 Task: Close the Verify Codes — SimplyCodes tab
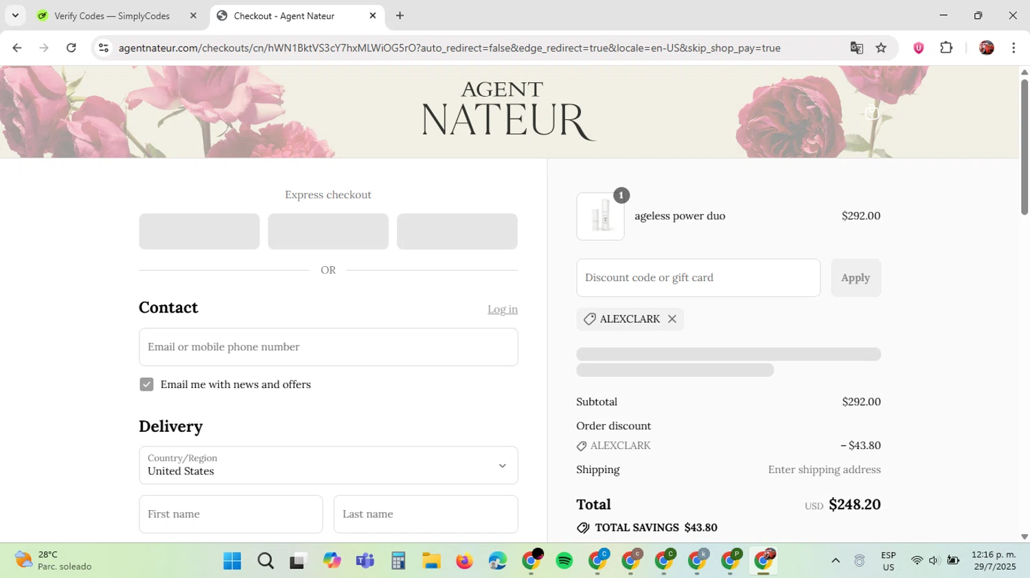(x=193, y=16)
